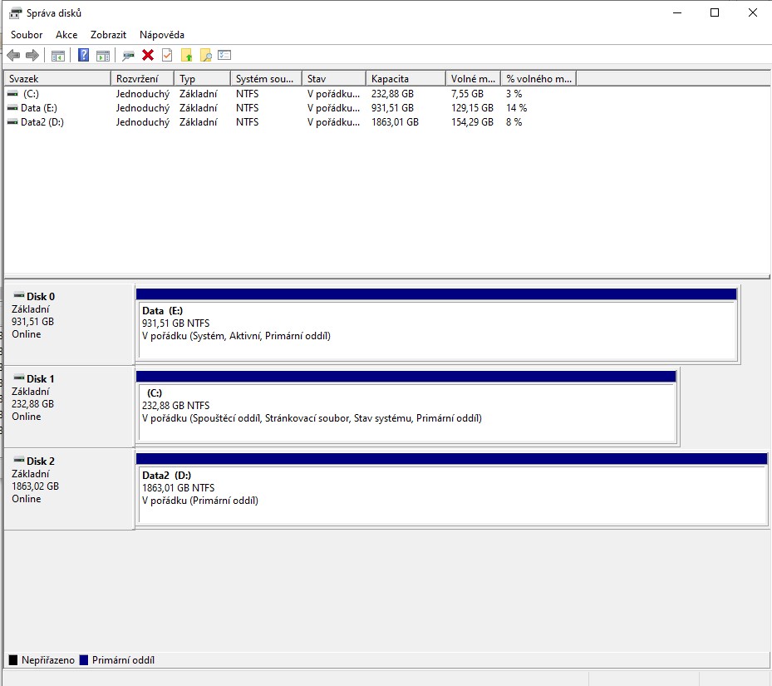Click the checklist settings icon in toolbar

click(x=224, y=56)
